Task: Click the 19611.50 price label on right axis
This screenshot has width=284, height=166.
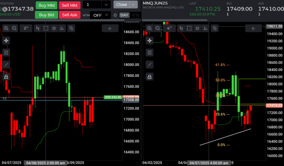Action: pyautogui.click(x=274, y=26)
